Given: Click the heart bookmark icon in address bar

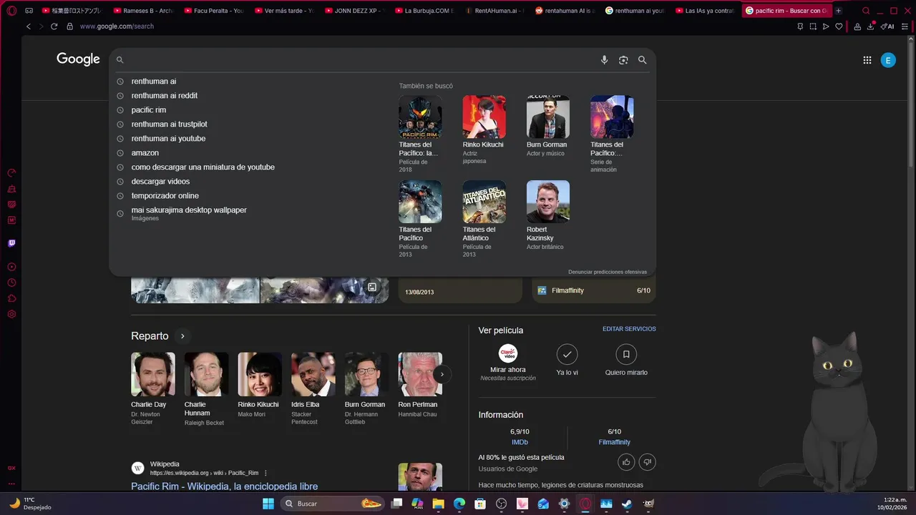Looking at the screenshot, I should tap(839, 26).
